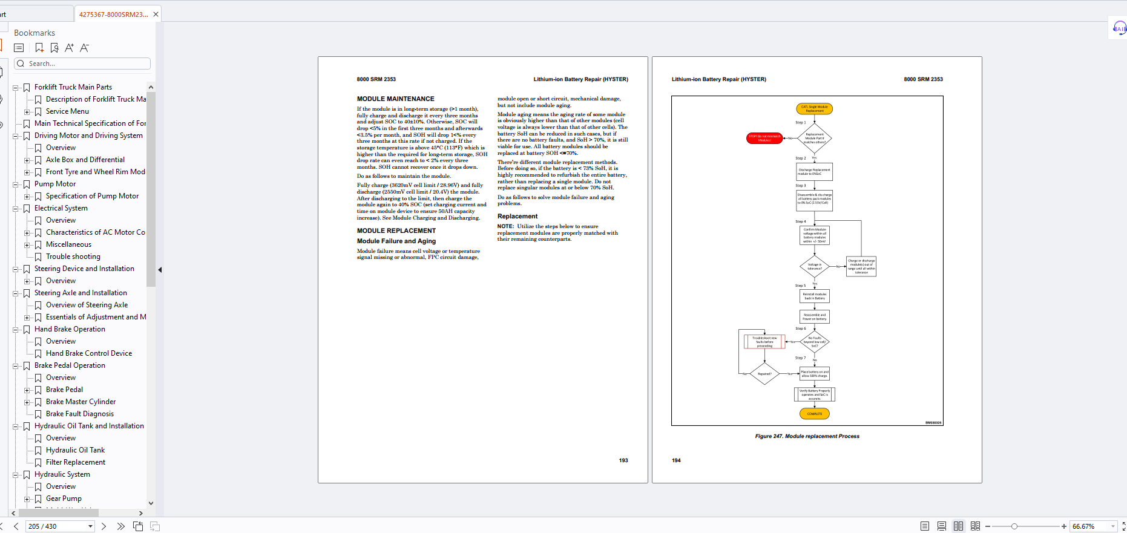Select the 4275367-8000SRM23 document tab
The width and height of the screenshot is (1127, 533).
[113, 15]
